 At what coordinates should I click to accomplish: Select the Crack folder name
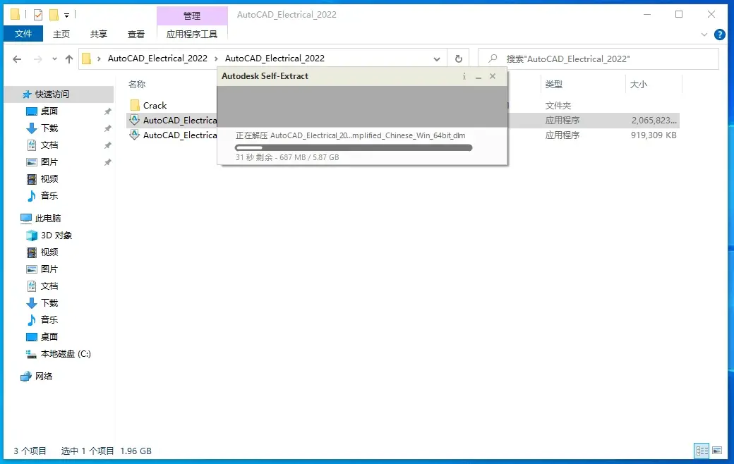155,105
